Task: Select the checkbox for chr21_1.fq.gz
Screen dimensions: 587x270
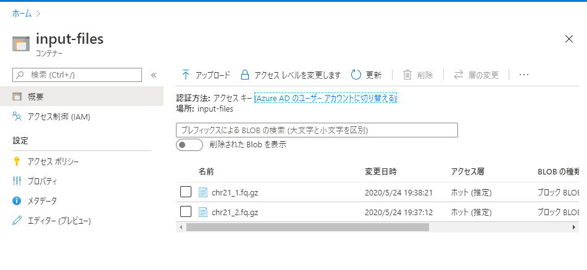Action: (186, 192)
